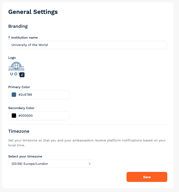The width and height of the screenshot is (179, 192).
Task: Click the Branding section heading
Action: (x=18, y=26)
